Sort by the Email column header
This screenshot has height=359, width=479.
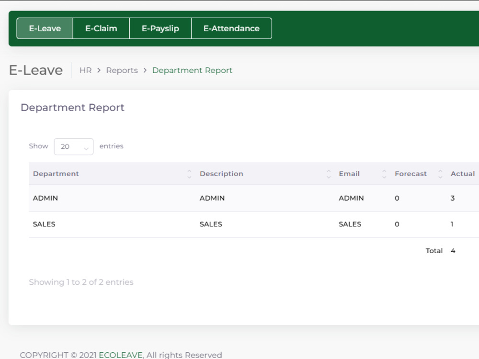(349, 174)
